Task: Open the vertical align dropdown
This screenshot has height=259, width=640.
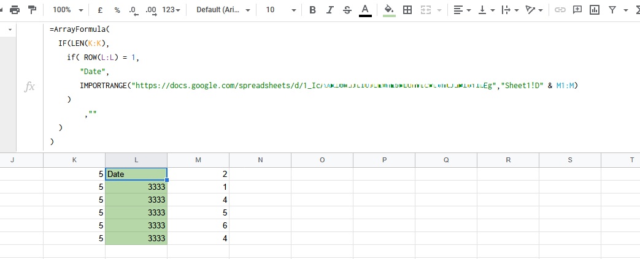Action: click(x=486, y=10)
